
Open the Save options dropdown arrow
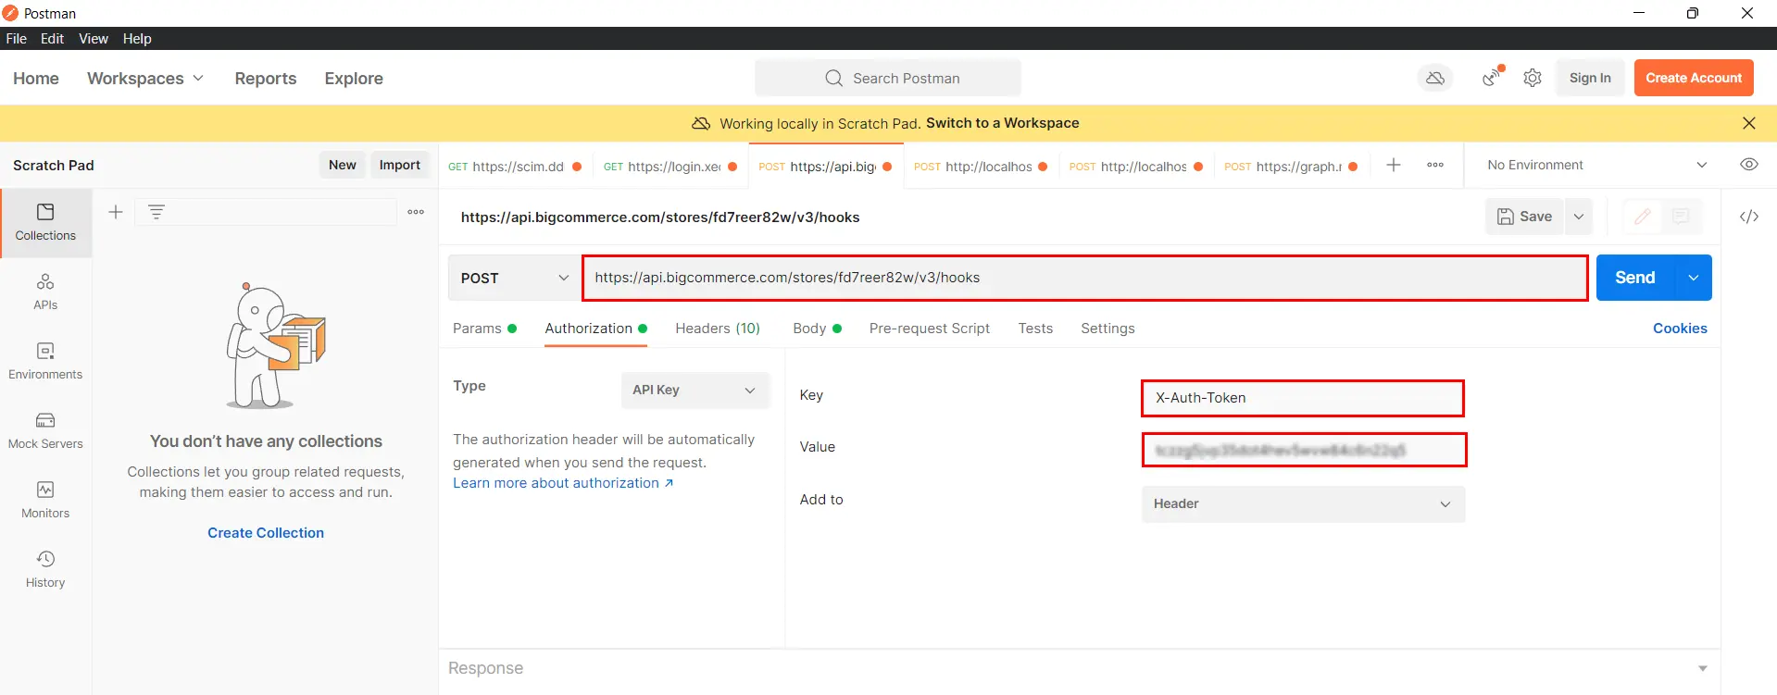(1579, 217)
